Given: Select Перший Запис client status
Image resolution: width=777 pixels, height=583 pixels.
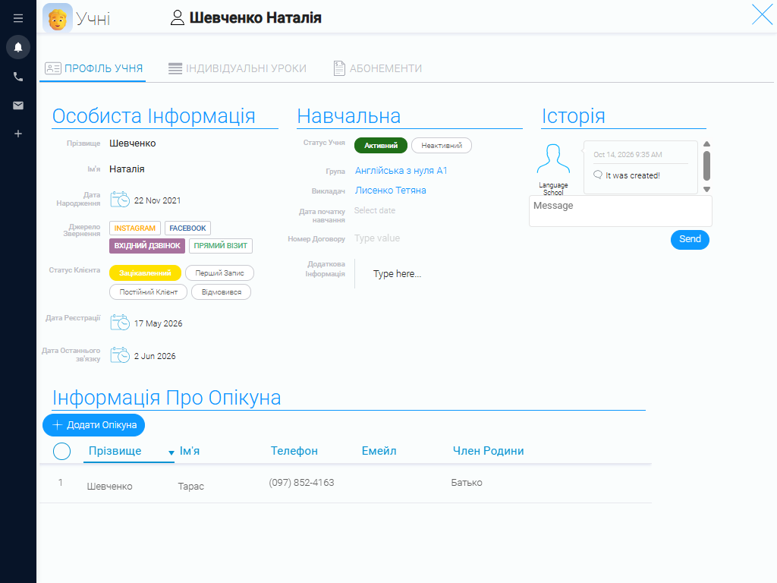Looking at the screenshot, I should point(219,273).
